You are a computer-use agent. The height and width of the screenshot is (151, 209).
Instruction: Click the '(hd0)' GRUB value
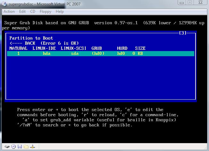click(98, 54)
